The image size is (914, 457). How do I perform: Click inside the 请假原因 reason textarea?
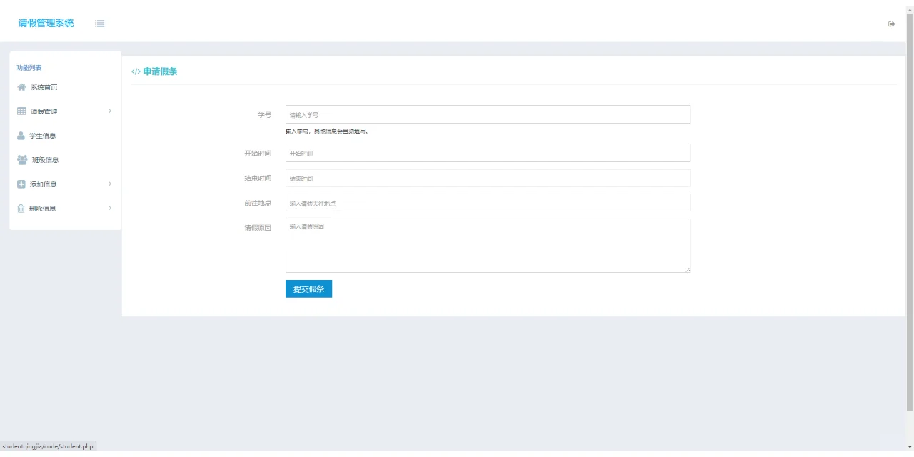click(488, 246)
